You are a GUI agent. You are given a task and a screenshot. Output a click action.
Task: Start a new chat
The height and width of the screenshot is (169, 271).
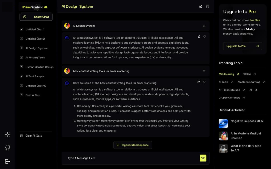(36, 17)
